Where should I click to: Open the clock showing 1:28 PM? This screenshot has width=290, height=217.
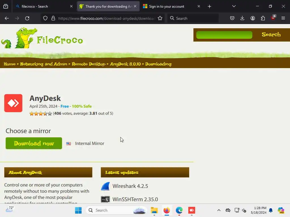pyautogui.click(x=259, y=210)
